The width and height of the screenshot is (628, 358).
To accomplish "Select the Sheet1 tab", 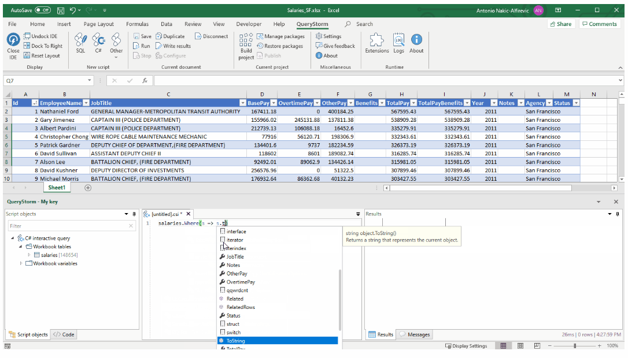I will coord(57,188).
